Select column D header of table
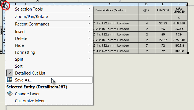 147,4
